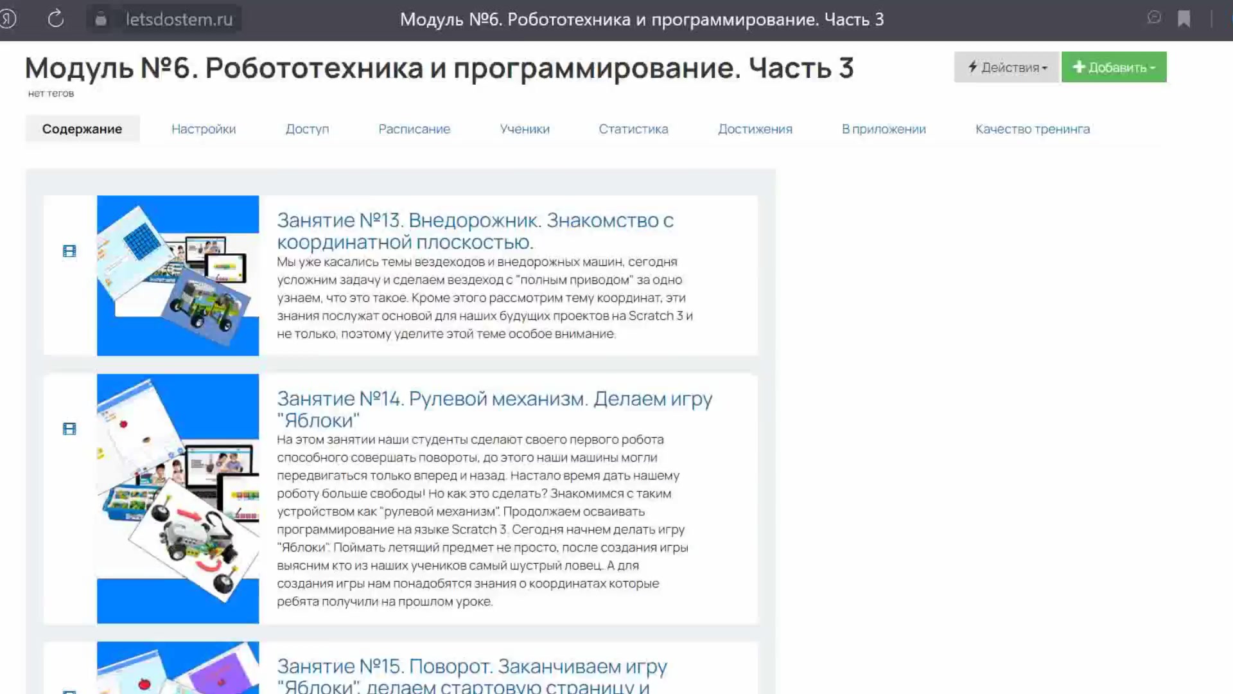Open Качество тренинга tab

point(1033,129)
